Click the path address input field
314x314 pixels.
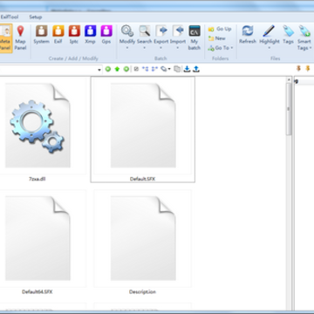[48, 70]
